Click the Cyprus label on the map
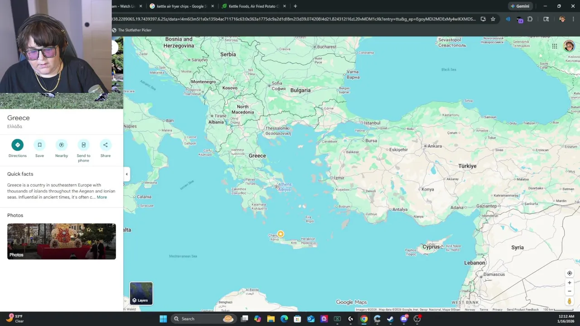 click(431, 247)
